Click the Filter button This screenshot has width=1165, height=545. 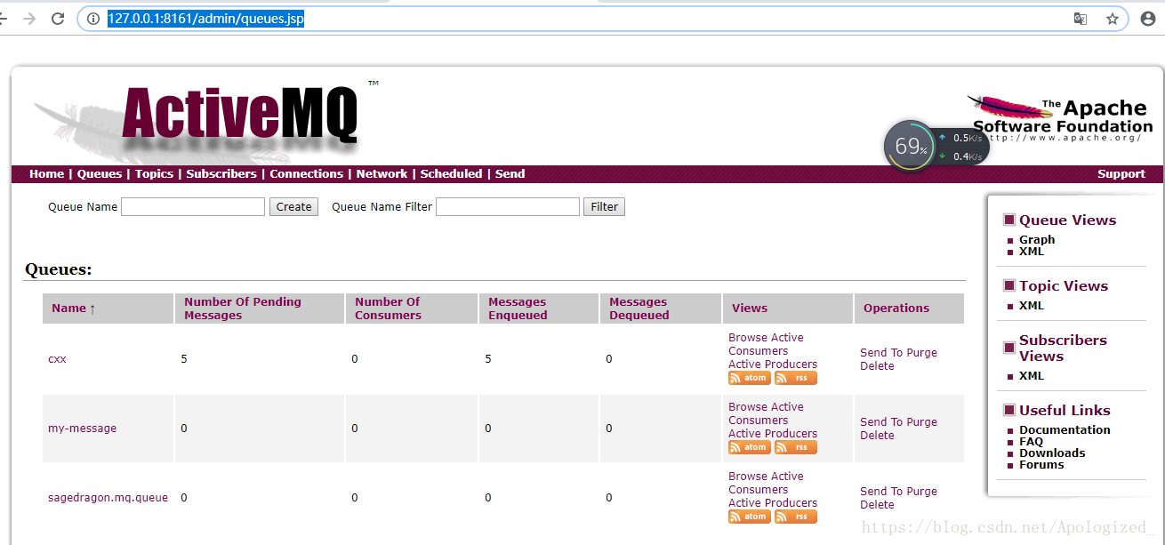coord(604,207)
